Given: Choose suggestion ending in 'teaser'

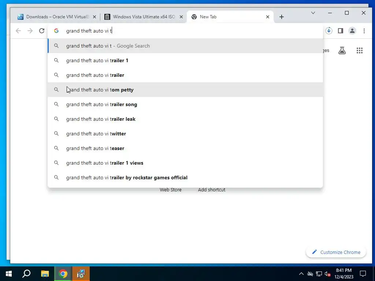Looking at the screenshot, I should [185, 148].
